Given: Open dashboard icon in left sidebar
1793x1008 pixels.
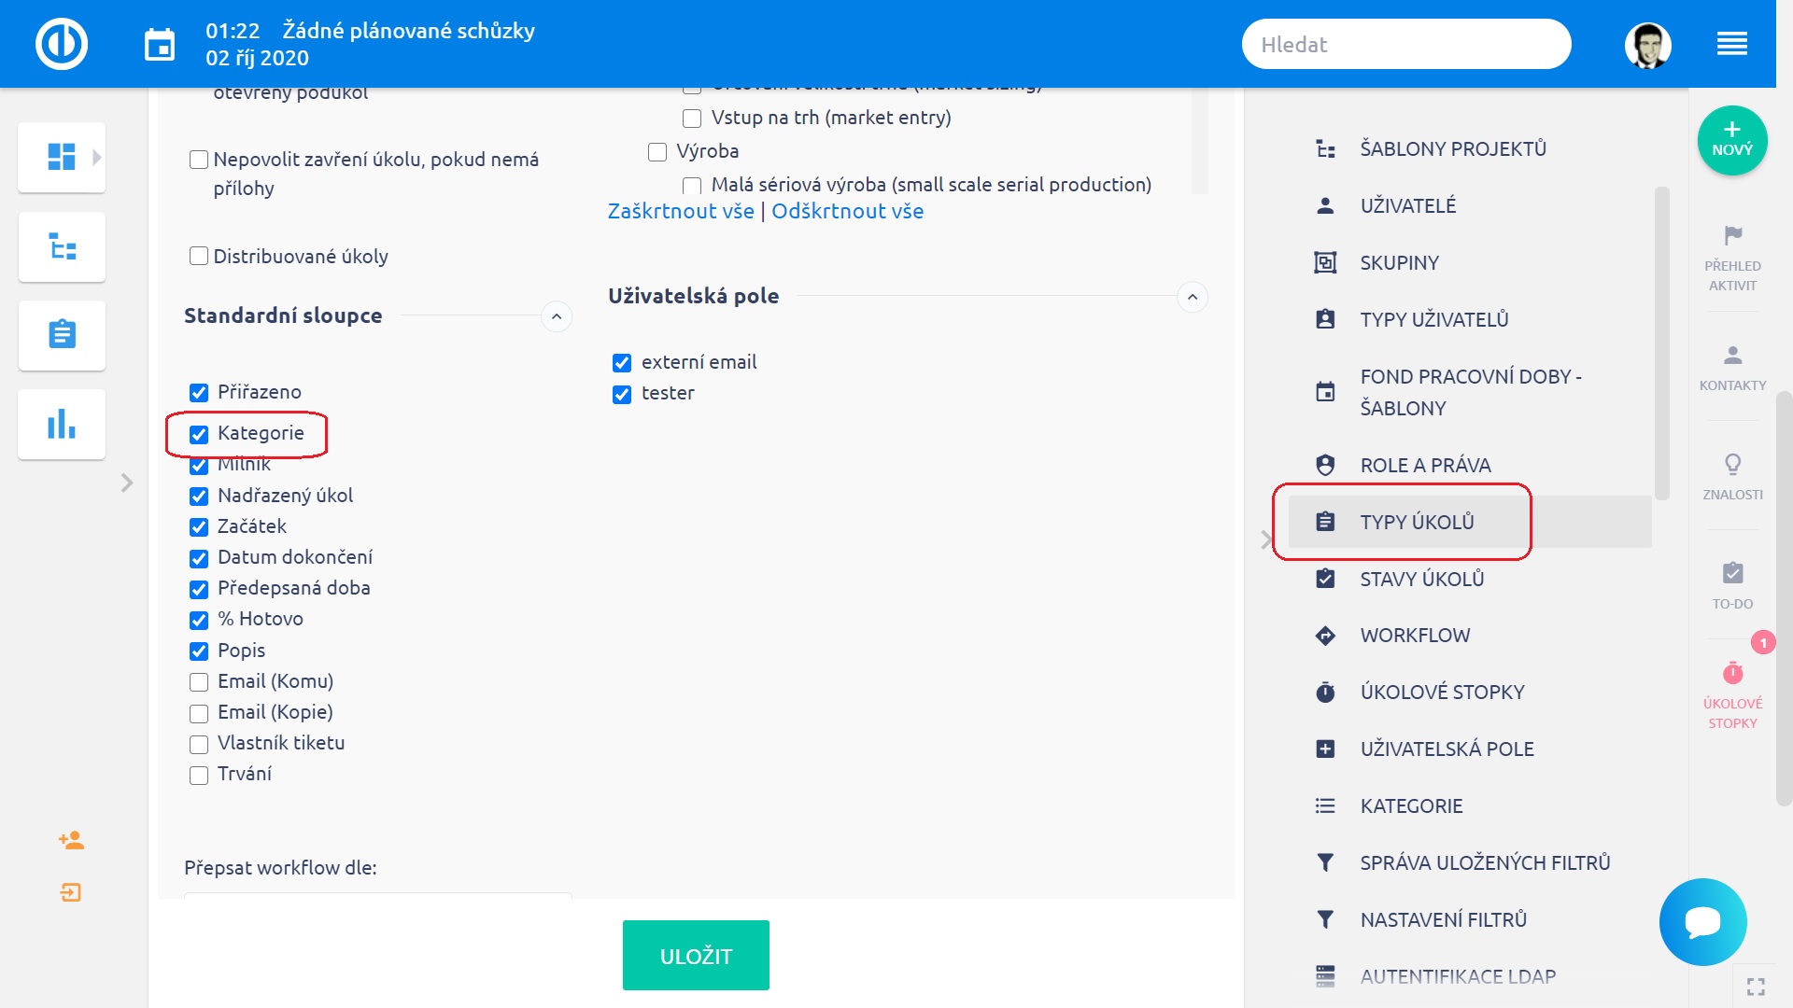Looking at the screenshot, I should [x=62, y=157].
